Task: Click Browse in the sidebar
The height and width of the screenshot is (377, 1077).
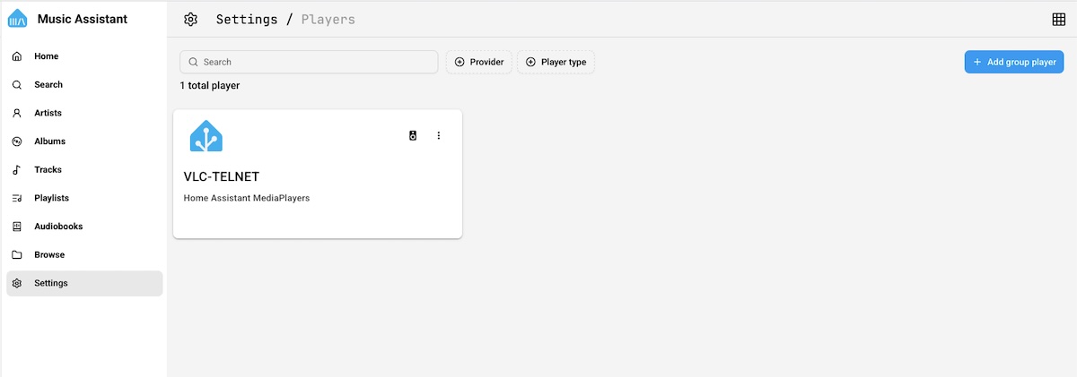Action: 49,255
